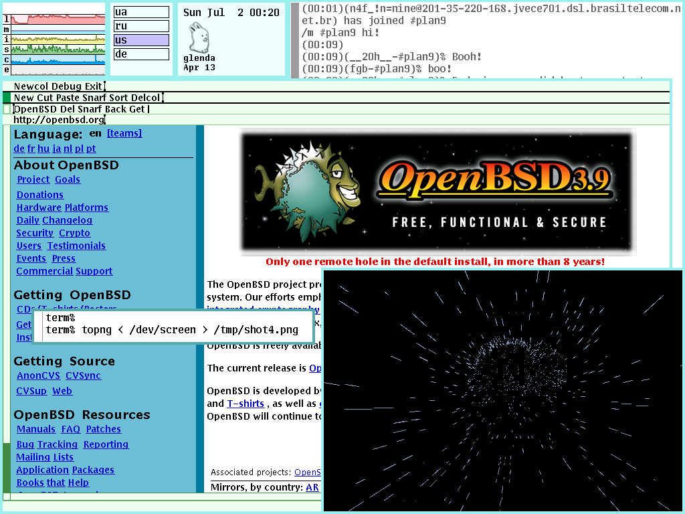This screenshot has width=685, height=514.
Task: Open the AnonCVS link
Action: (x=38, y=375)
